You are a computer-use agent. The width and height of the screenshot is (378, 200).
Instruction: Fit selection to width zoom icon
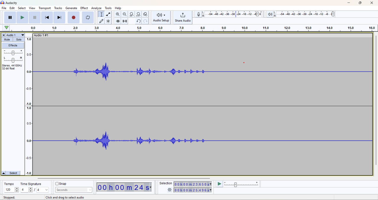click(132, 14)
